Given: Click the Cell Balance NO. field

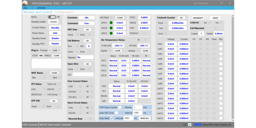Looking at the screenshot, I should [89, 46].
